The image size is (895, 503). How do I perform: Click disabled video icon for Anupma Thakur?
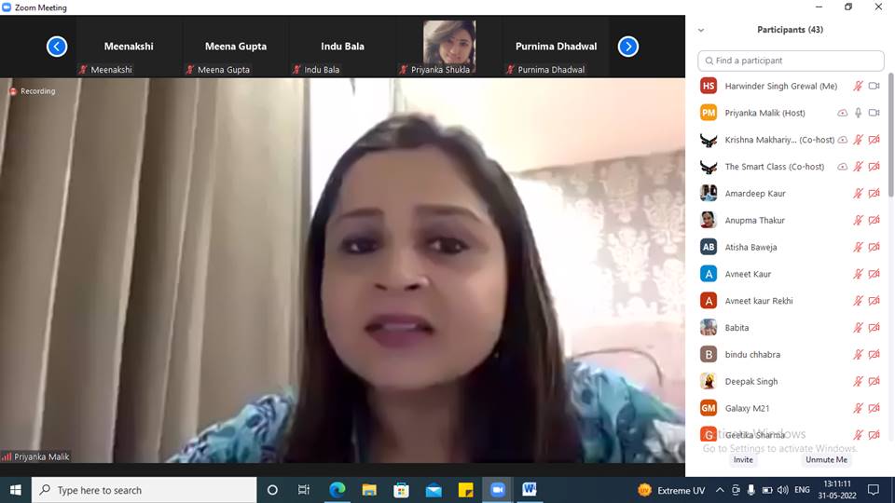click(874, 221)
